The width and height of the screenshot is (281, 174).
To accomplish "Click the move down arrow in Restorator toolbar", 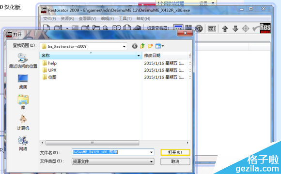I will 235,28.
